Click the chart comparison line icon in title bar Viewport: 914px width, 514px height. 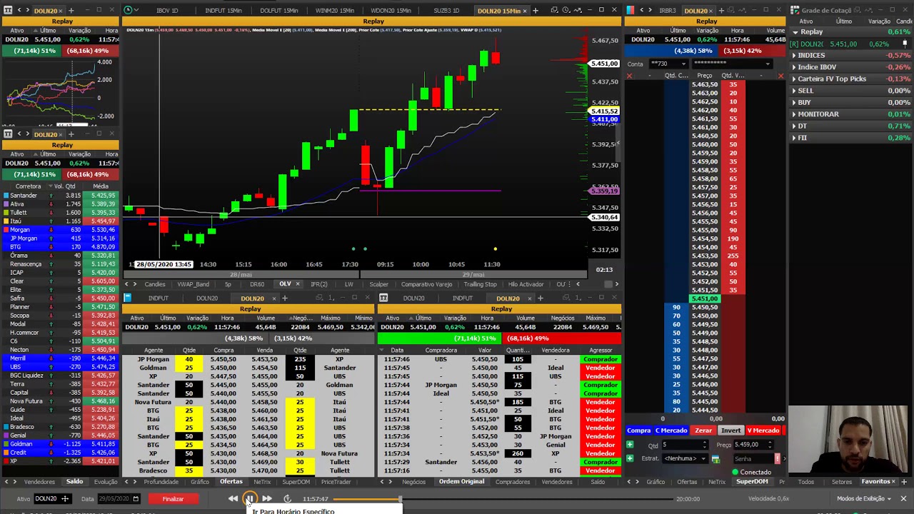[577, 10]
